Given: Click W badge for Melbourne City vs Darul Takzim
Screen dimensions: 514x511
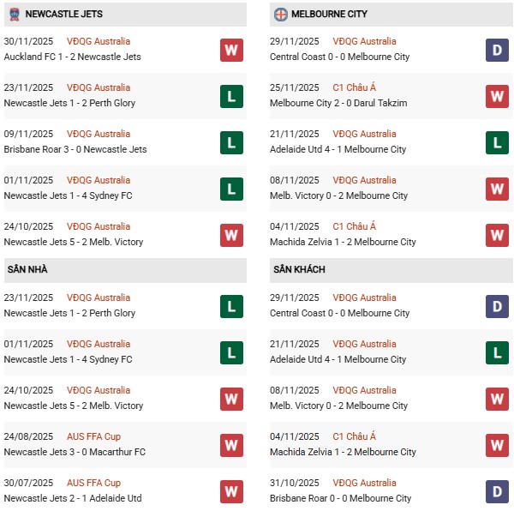Looking at the screenshot, I should pos(497,96).
